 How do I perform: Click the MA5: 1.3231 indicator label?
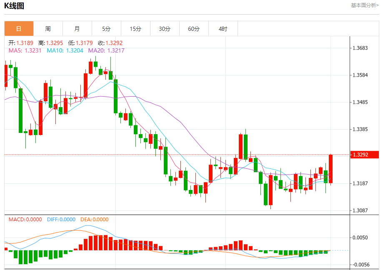(x=25, y=50)
